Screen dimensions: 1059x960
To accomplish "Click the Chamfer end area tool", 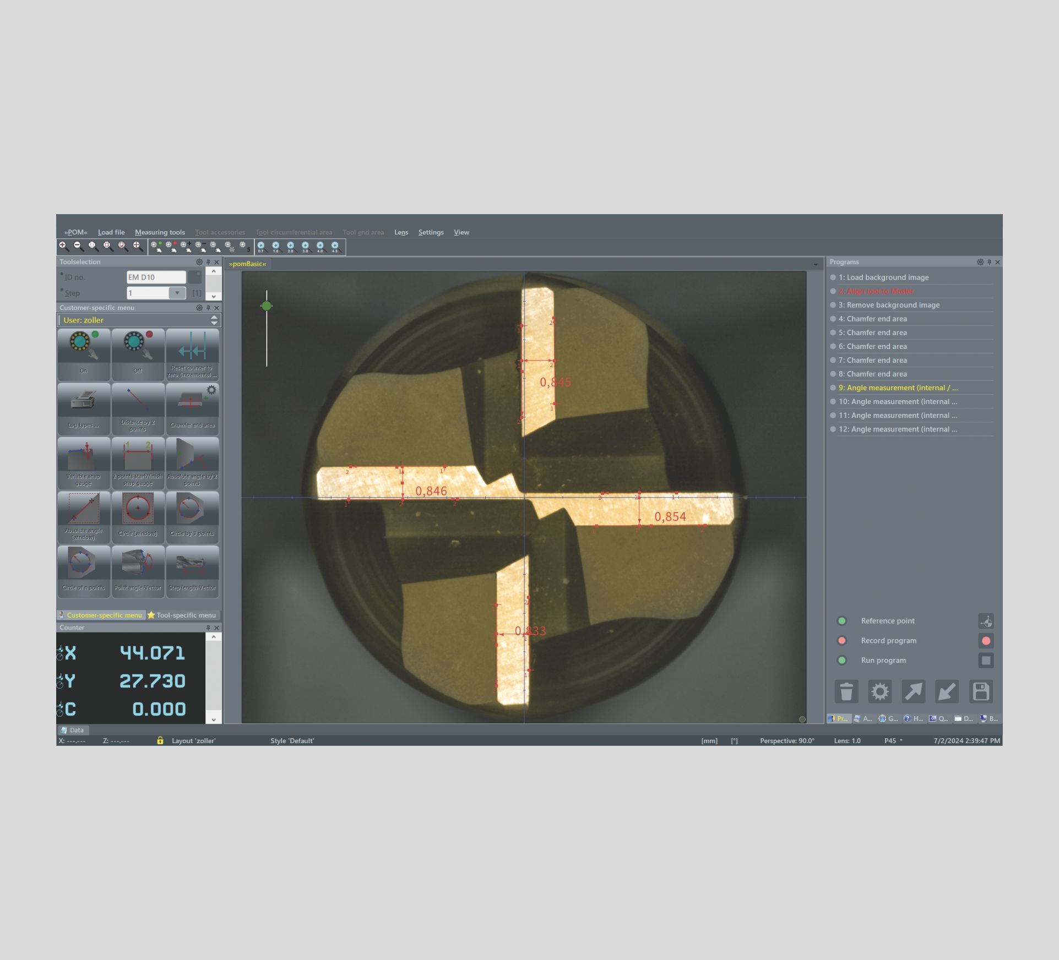I will point(192,408).
